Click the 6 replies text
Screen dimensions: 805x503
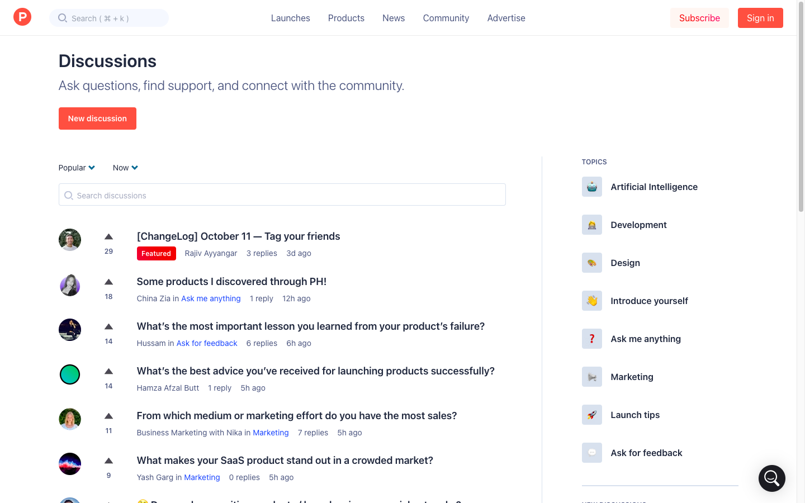pyautogui.click(x=262, y=343)
